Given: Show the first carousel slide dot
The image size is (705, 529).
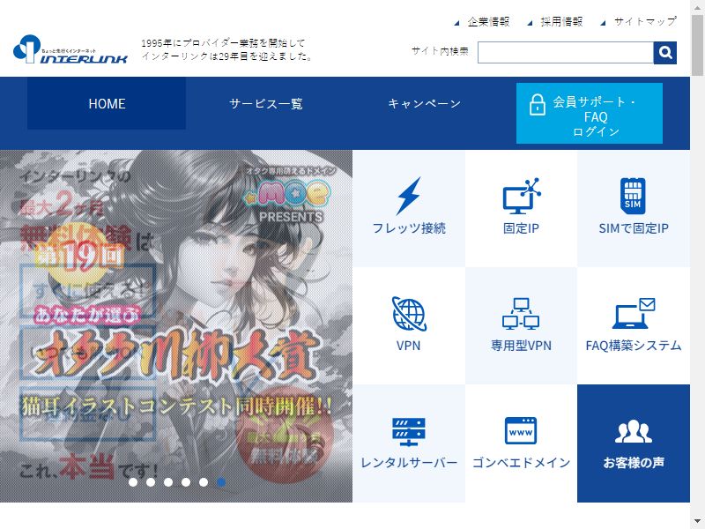Looking at the screenshot, I should point(133,482).
